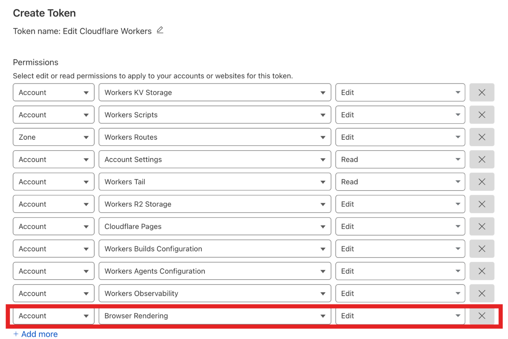Change Zone scope dropdown for Workers Routes
This screenshot has width=508, height=339.
54,137
